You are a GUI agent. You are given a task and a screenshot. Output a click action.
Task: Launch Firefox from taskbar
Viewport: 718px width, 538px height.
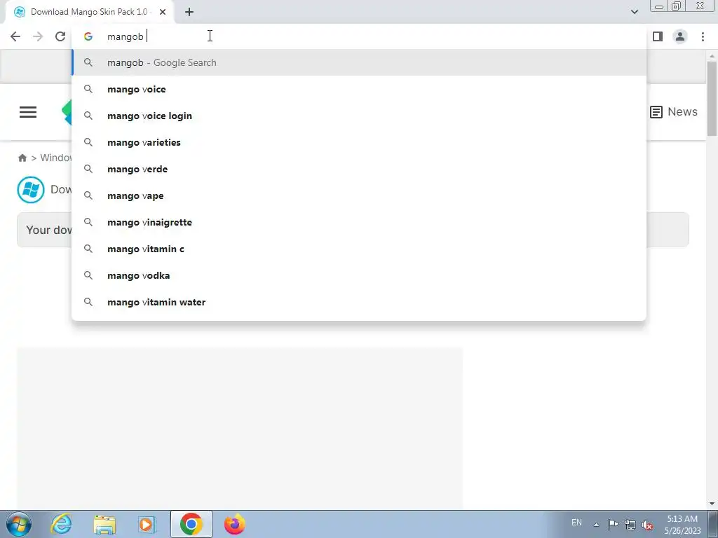[x=234, y=524]
